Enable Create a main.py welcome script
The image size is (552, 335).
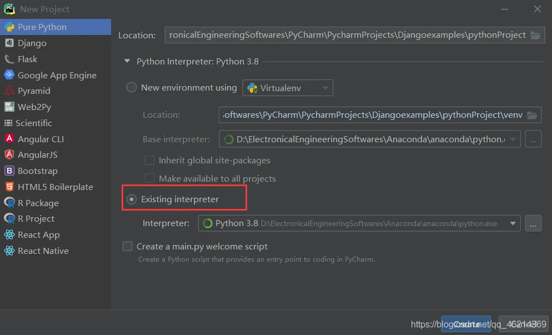pos(127,246)
